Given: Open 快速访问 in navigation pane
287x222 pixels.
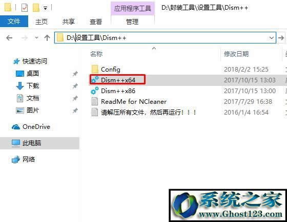Looking at the screenshot, I should point(35,61).
